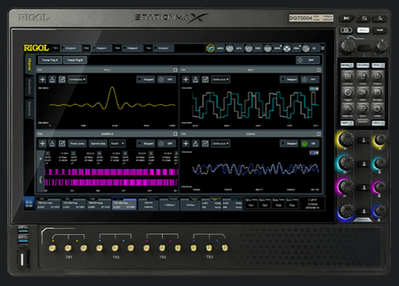
Task: Toggle TX4 Stopped run state in panel
Action: (289, 143)
